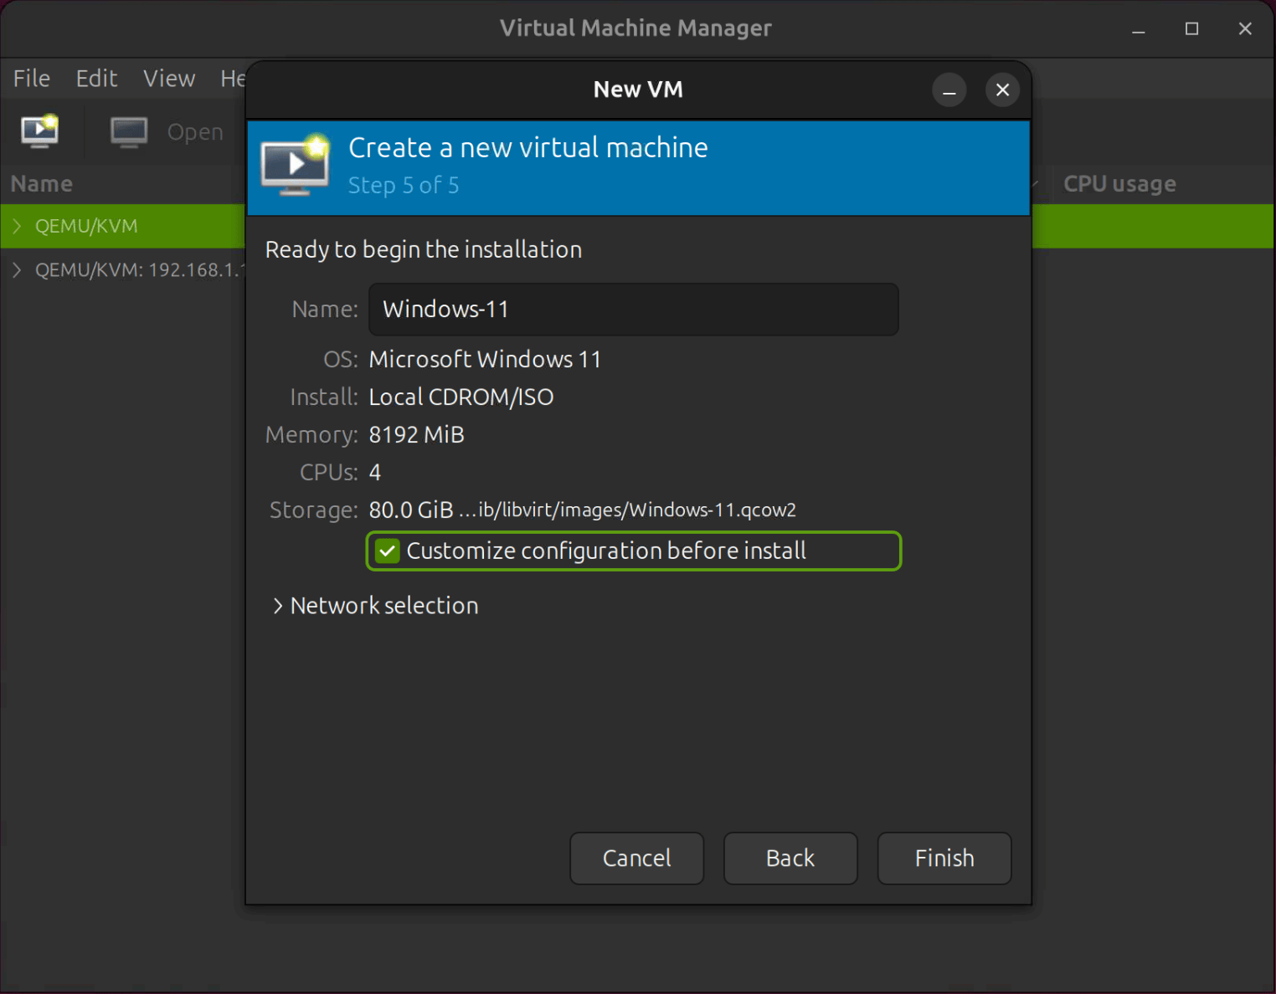
Task: Expand the QEMU/KVM: 192.168.1.x connection
Action: click(17, 269)
